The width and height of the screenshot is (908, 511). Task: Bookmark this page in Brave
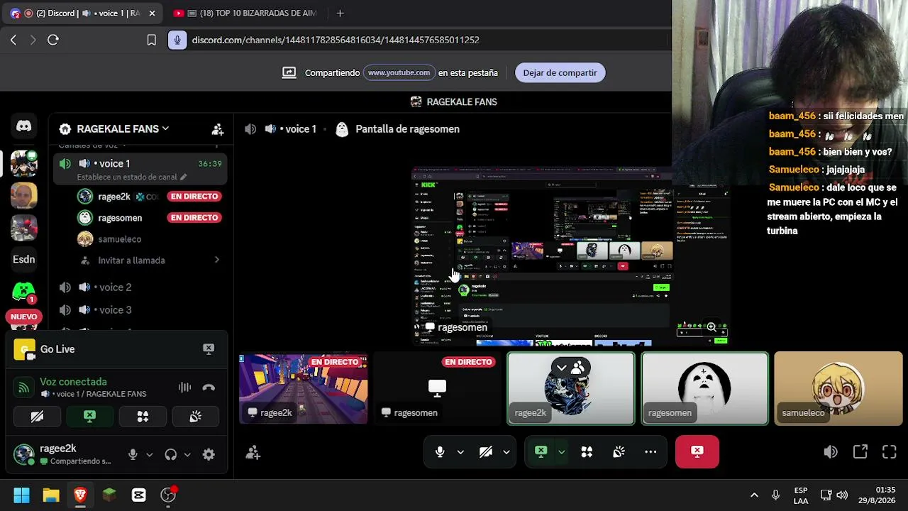(x=151, y=40)
